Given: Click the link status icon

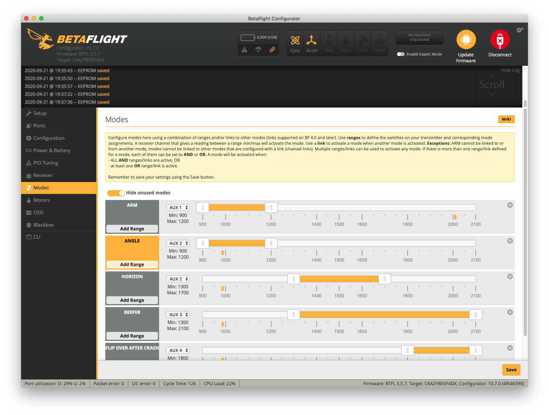Looking at the screenshot, I should click(272, 50).
